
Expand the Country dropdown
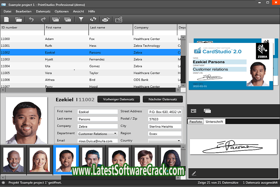coord(179,141)
